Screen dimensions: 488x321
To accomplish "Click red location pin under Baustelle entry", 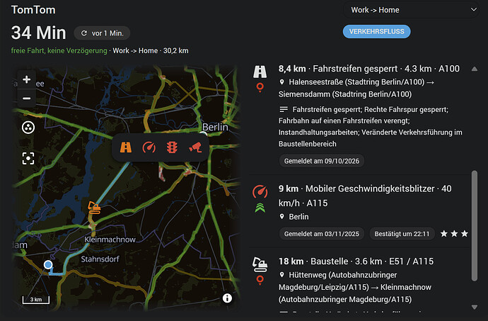I will (x=260, y=280).
